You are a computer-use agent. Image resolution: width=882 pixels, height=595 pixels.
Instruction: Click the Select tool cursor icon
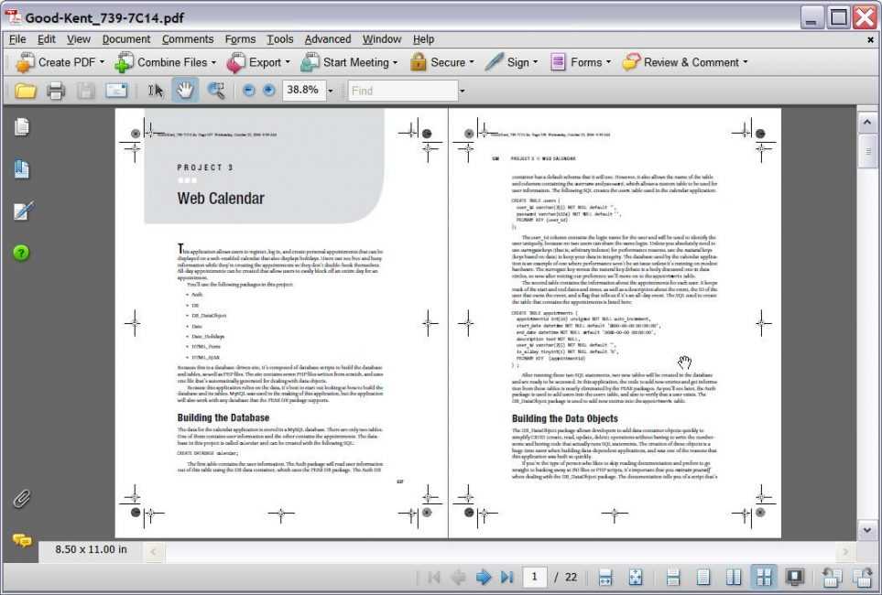(156, 90)
